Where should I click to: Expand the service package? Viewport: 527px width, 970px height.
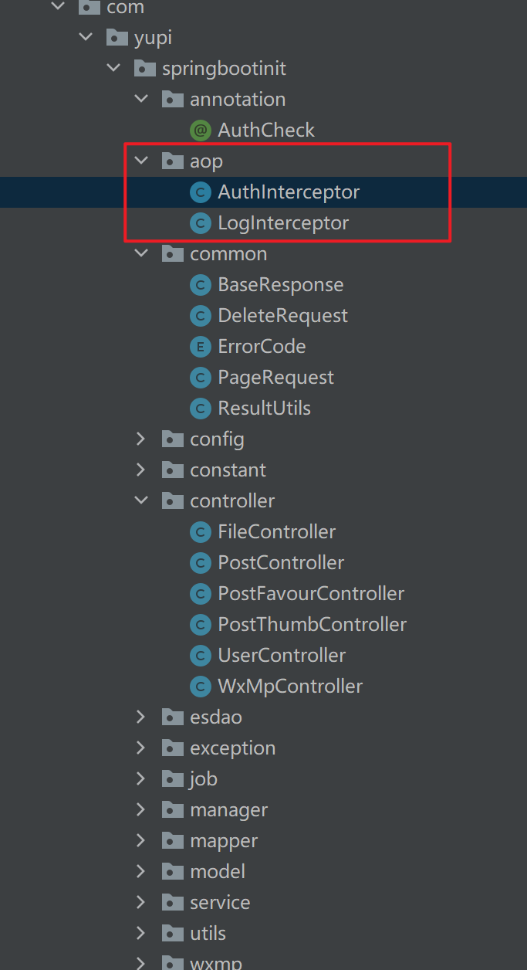click(x=140, y=903)
